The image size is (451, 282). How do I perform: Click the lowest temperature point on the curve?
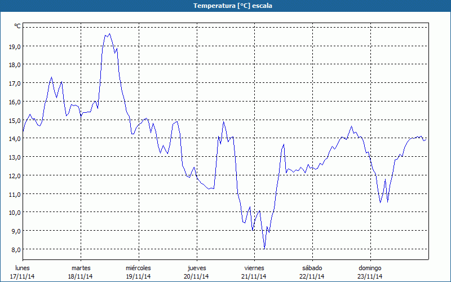point(264,248)
